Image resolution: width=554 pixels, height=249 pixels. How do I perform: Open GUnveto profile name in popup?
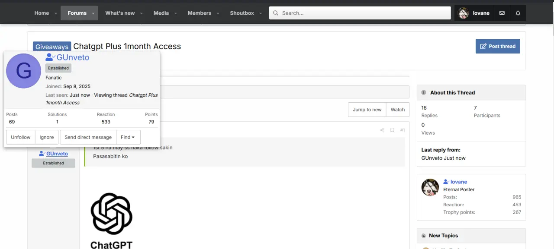73,57
